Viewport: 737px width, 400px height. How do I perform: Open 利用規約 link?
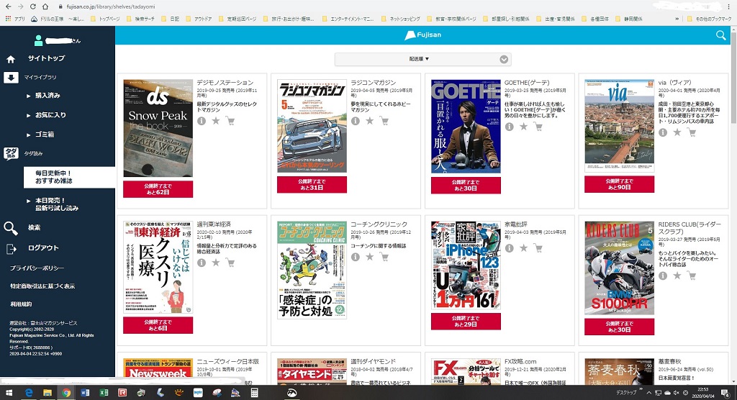21,304
